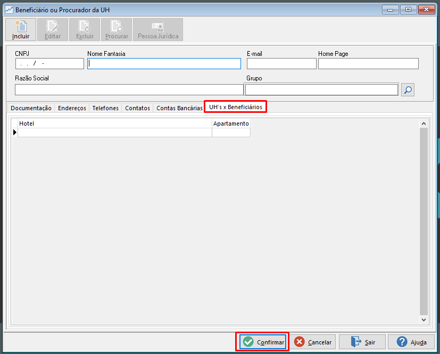Image resolution: width=440 pixels, height=354 pixels.
Task: Click the Sair button
Action: click(362, 342)
